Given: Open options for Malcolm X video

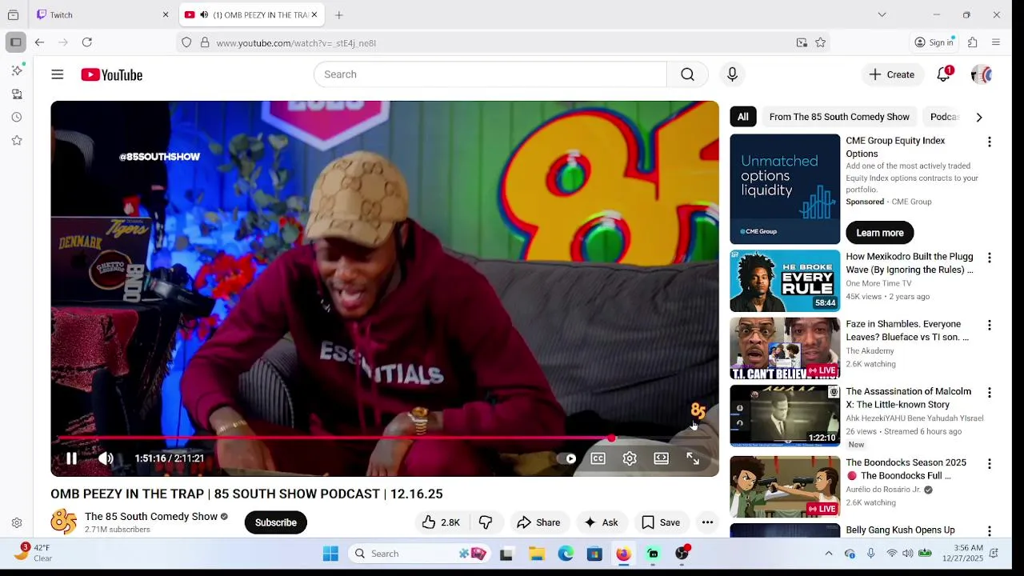Looking at the screenshot, I should [x=990, y=393].
